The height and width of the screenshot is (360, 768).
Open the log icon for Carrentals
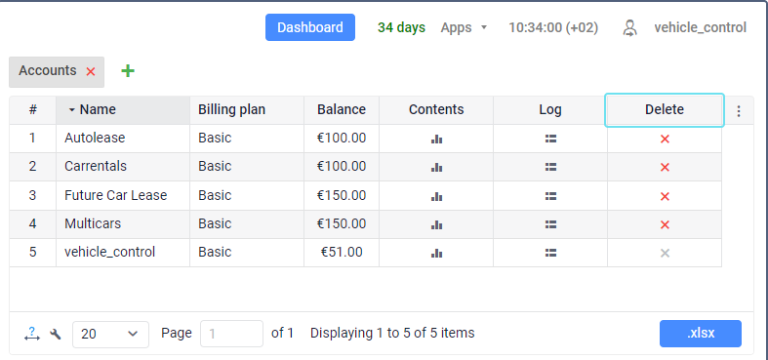click(x=550, y=168)
